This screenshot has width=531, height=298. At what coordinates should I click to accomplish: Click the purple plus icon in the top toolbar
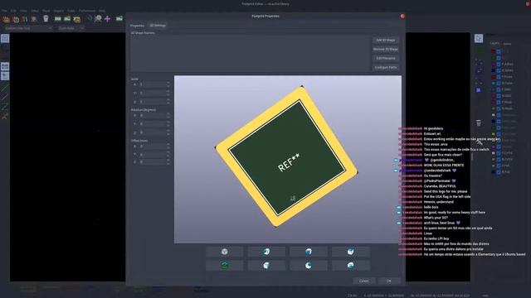coord(107,19)
